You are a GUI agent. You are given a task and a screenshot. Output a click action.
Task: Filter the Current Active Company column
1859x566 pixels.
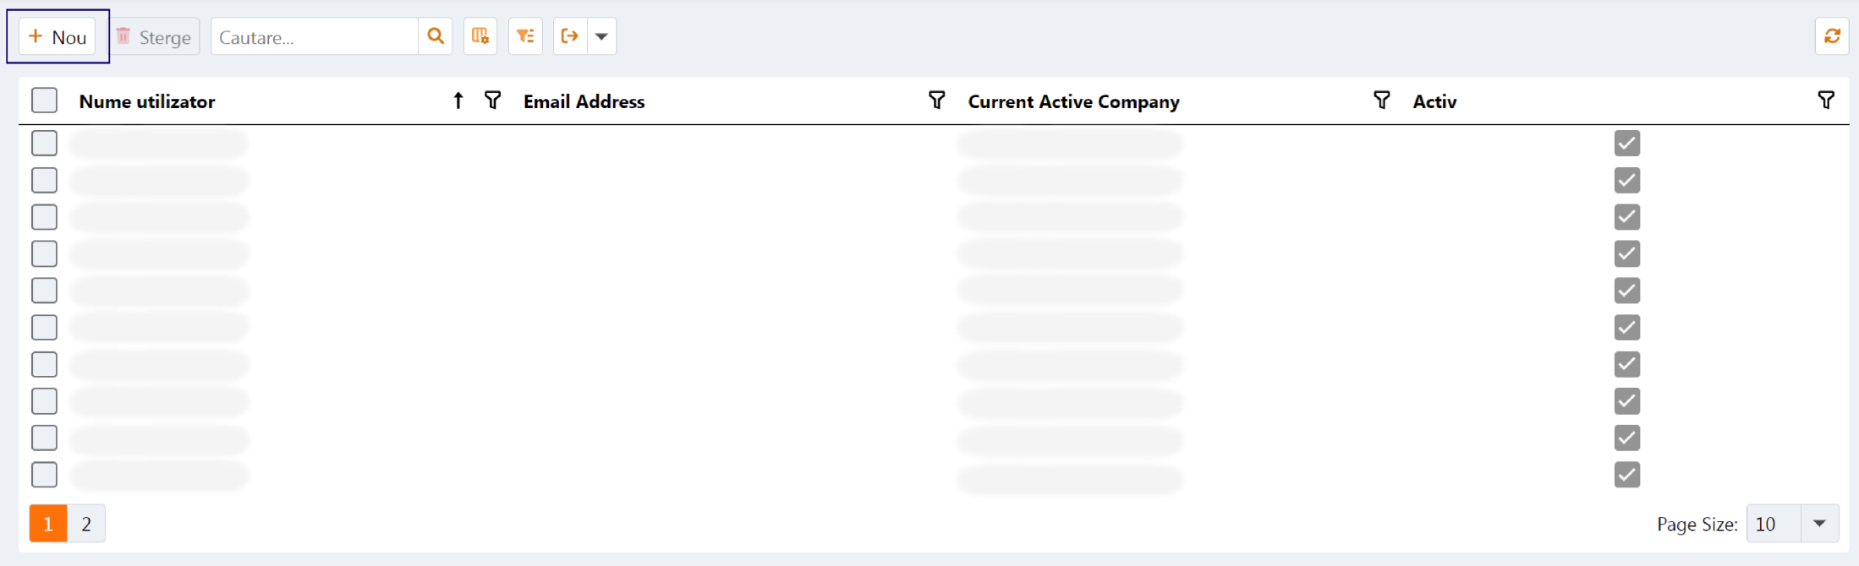[x=1381, y=101]
